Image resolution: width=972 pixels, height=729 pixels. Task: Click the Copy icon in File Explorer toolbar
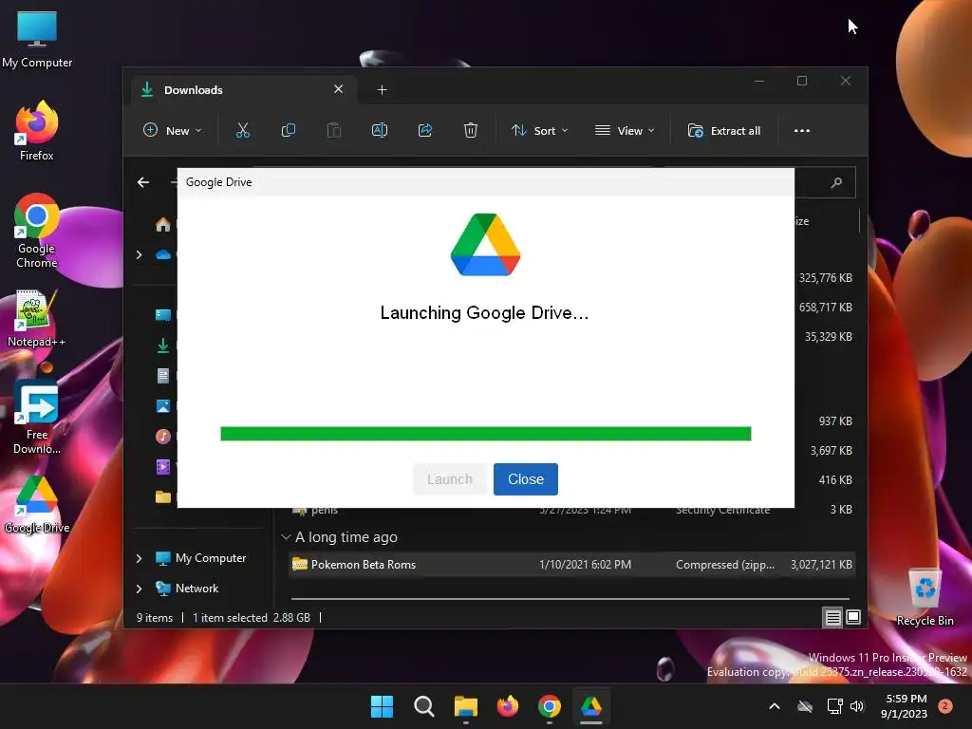[289, 130]
